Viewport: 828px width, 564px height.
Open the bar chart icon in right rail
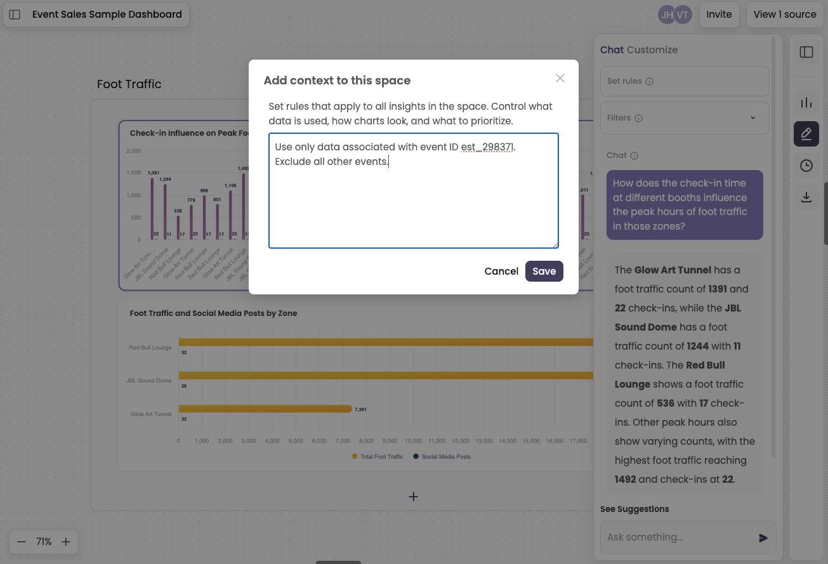806,103
